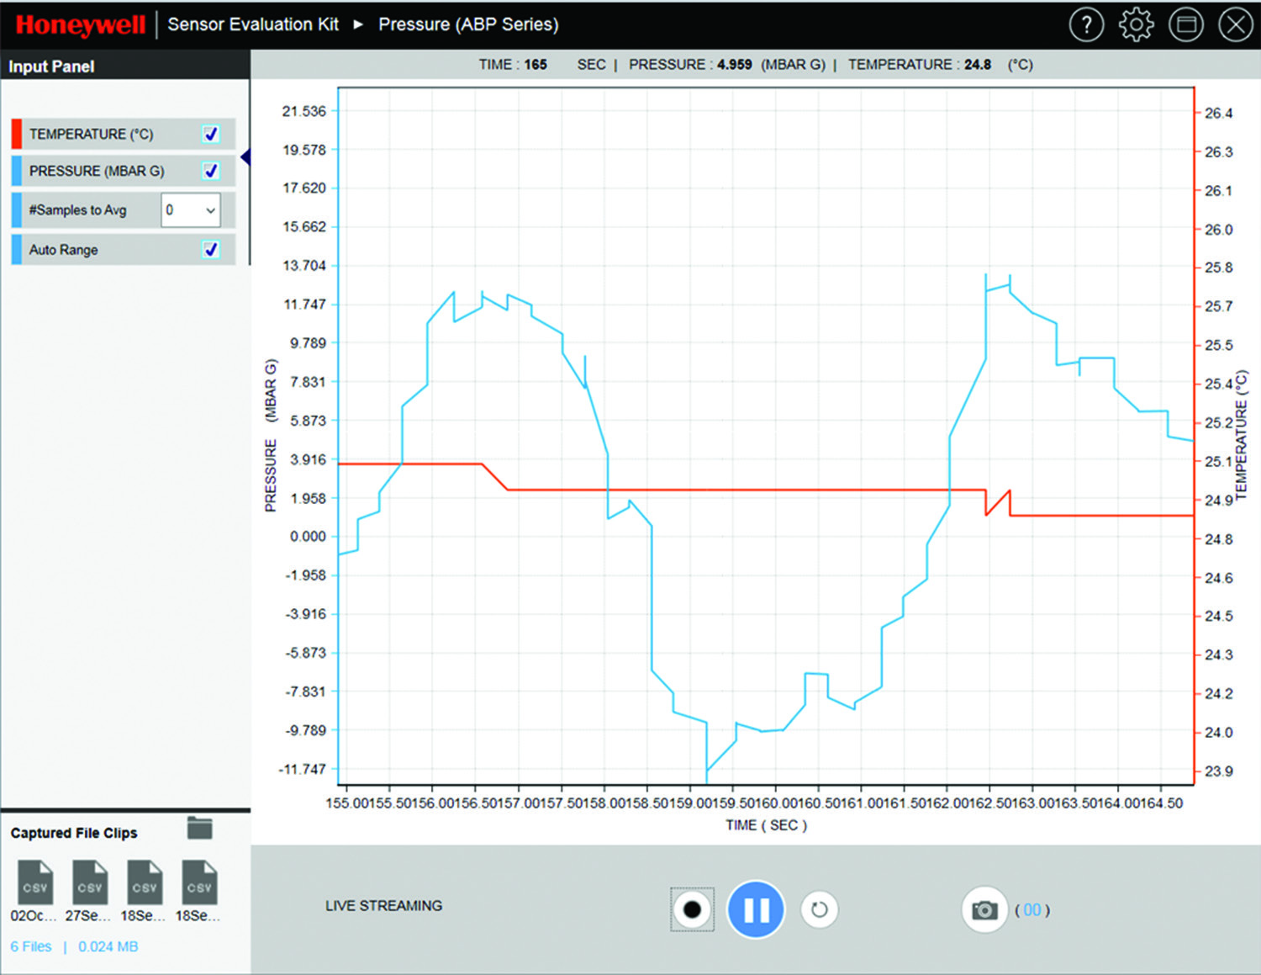Image resolution: width=1261 pixels, height=975 pixels.
Task: Click the red temperature color swatch
Action: pyautogui.click(x=17, y=134)
